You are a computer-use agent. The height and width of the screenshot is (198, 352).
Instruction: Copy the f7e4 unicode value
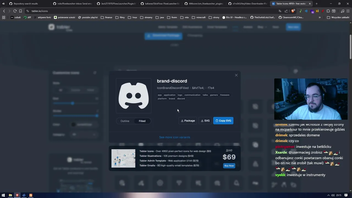click(211, 88)
